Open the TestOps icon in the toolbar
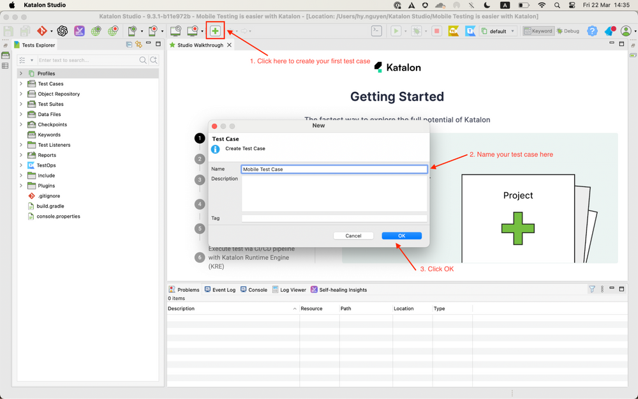 (x=470, y=31)
